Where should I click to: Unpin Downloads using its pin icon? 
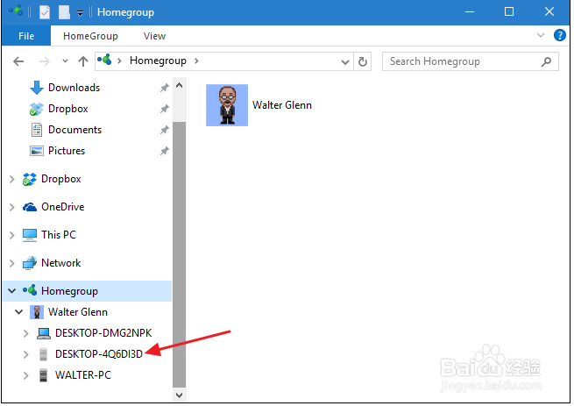point(165,88)
